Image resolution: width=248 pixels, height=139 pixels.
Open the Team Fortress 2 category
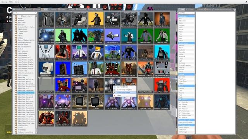pos(22,125)
